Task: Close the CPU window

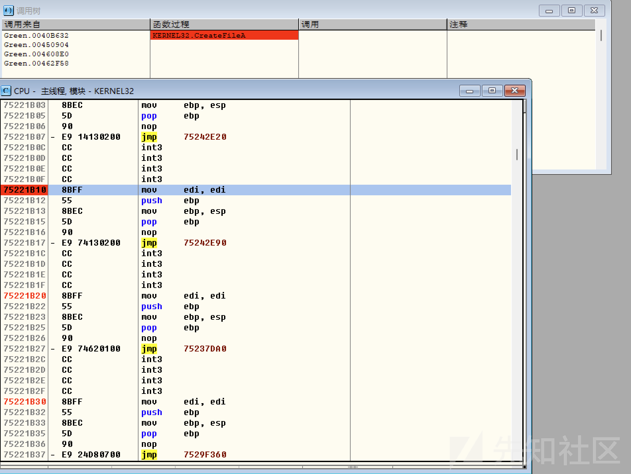Action: [x=515, y=91]
